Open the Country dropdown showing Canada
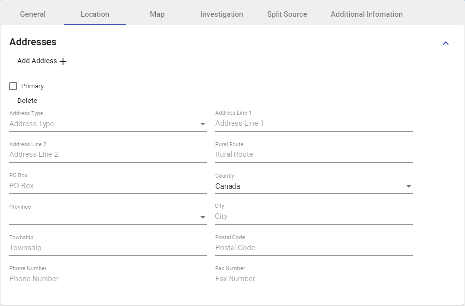The width and height of the screenshot is (465, 306). pos(313,186)
